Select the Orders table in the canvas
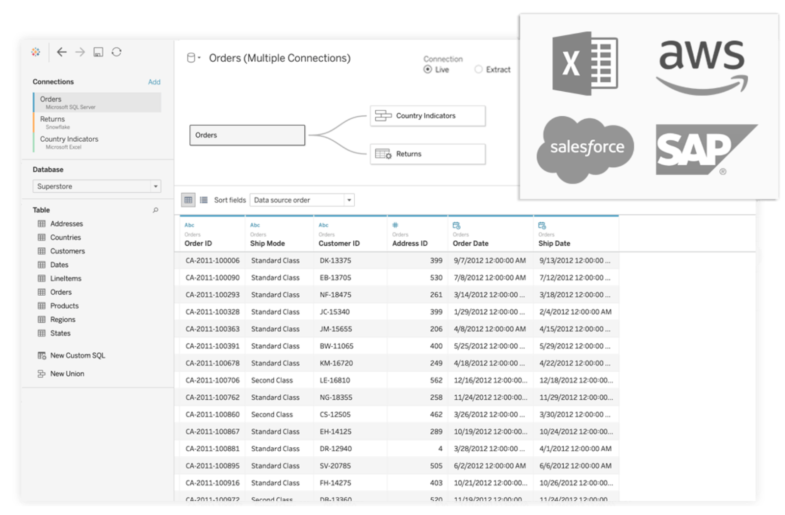785x515 pixels. pyautogui.click(x=247, y=135)
